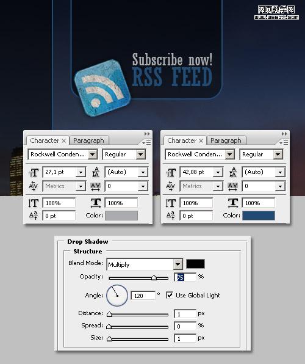Switch to Paragraph tab in left panel
This screenshot has width=305, height=364.
pos(88,140)
